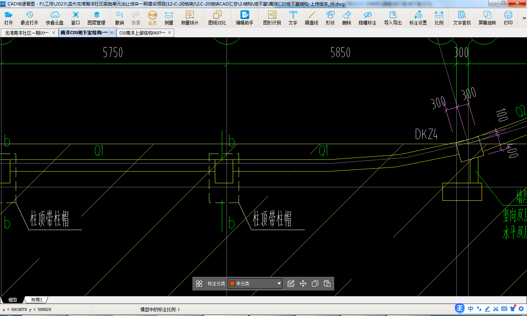This screenshot has width=527, height=316.
Task: Click the DKZ4 column label
Action: click(426, 134)
